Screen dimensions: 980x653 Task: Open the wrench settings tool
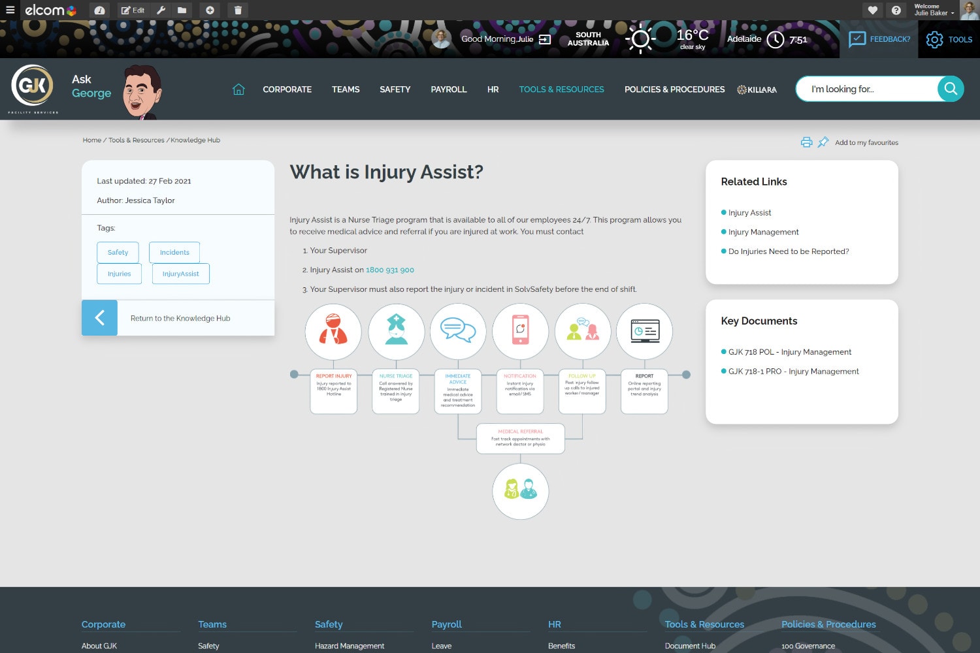pyautogui.click(x=161, y=10)
